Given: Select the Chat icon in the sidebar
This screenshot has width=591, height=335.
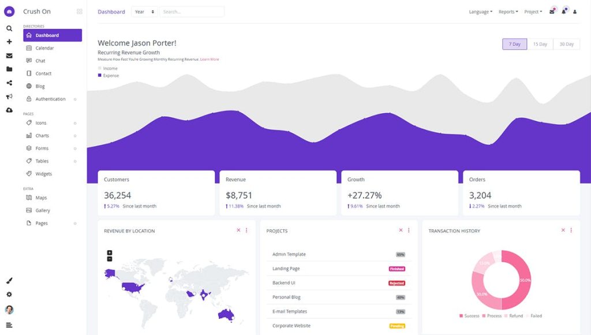Looking at the screenshot, I should click(x=39, y=61).
